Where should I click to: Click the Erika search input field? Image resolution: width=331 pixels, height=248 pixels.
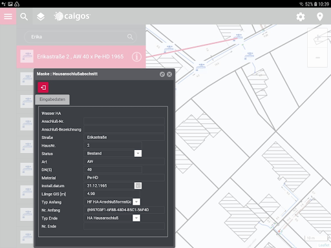tap(80, 37)
